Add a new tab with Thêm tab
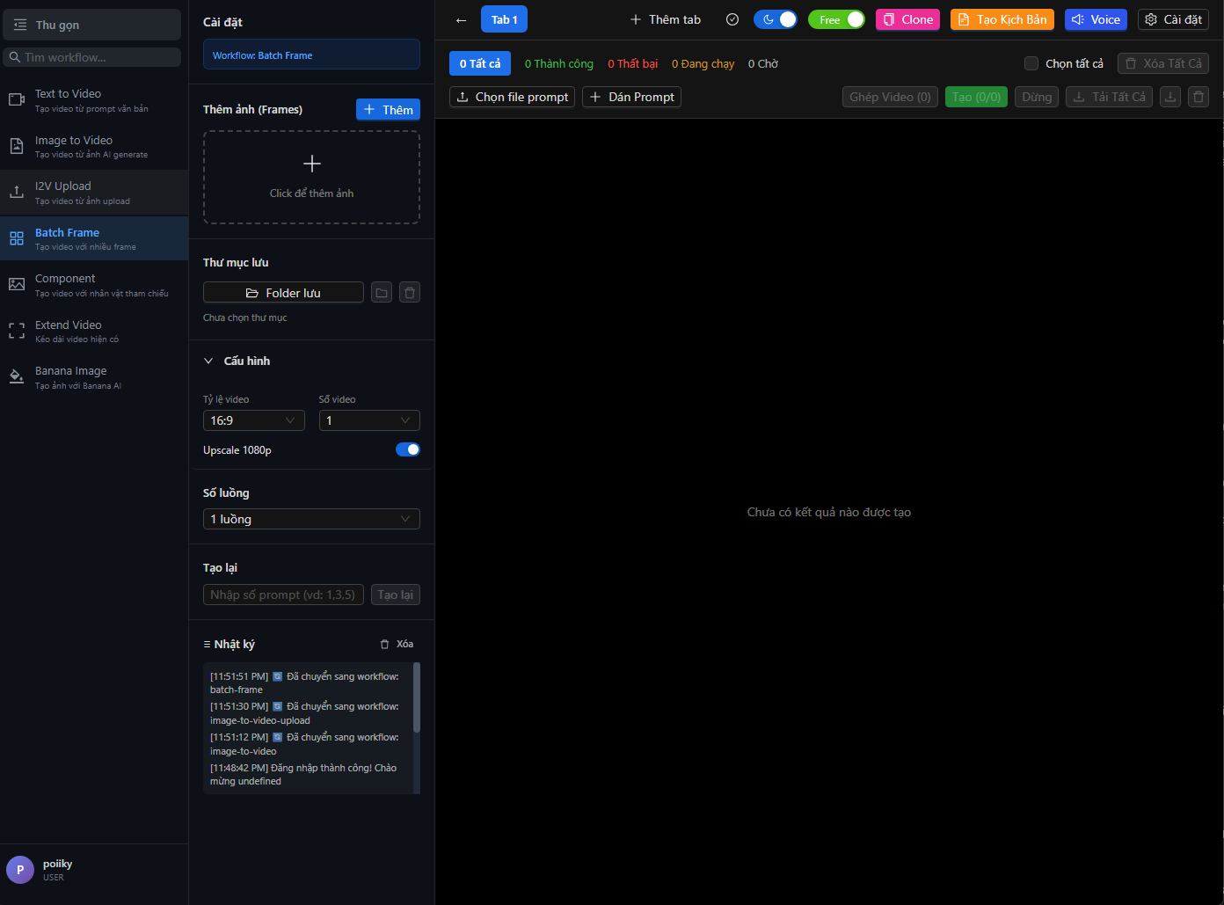 [x=666, y=19]
